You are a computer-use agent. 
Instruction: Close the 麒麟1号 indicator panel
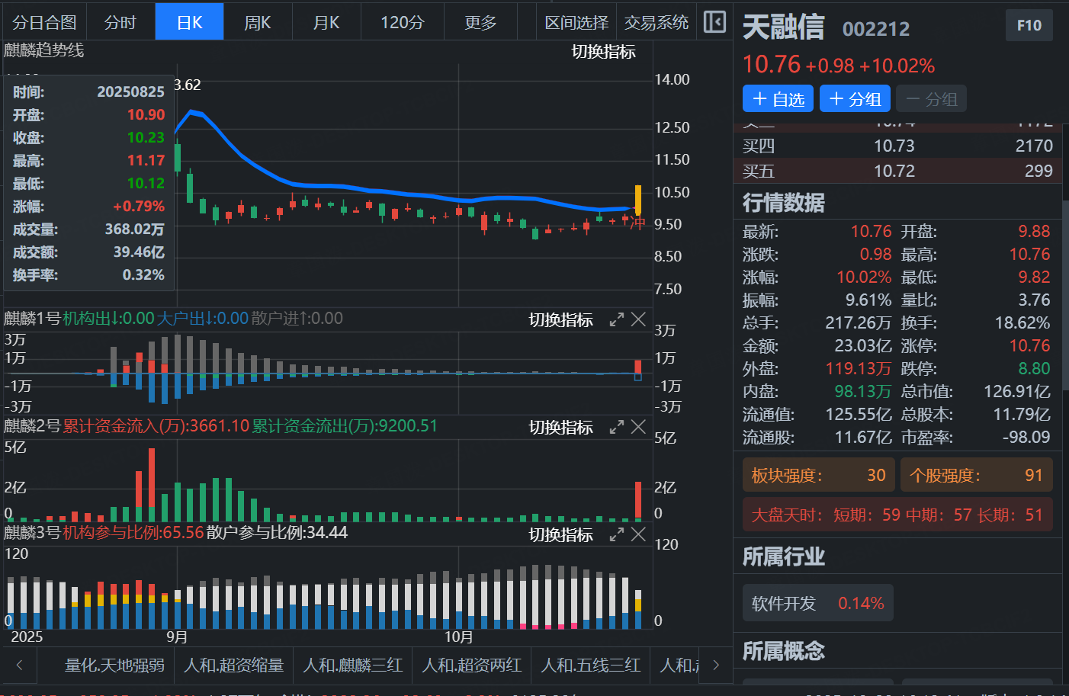(x=639, y=319)
